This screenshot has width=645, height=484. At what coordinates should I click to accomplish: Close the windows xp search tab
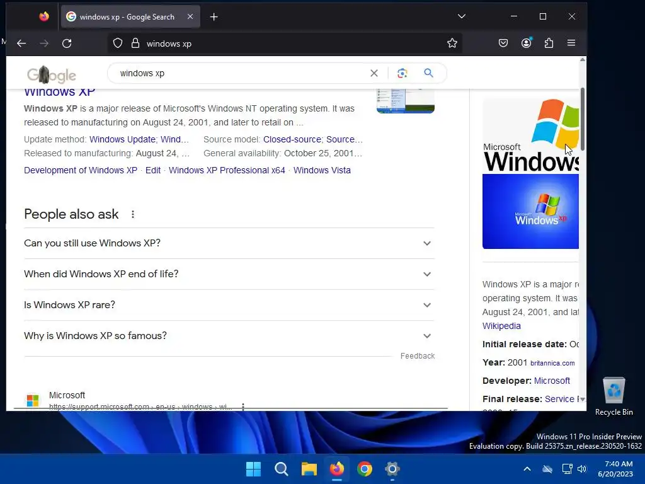tap(190, 16)
